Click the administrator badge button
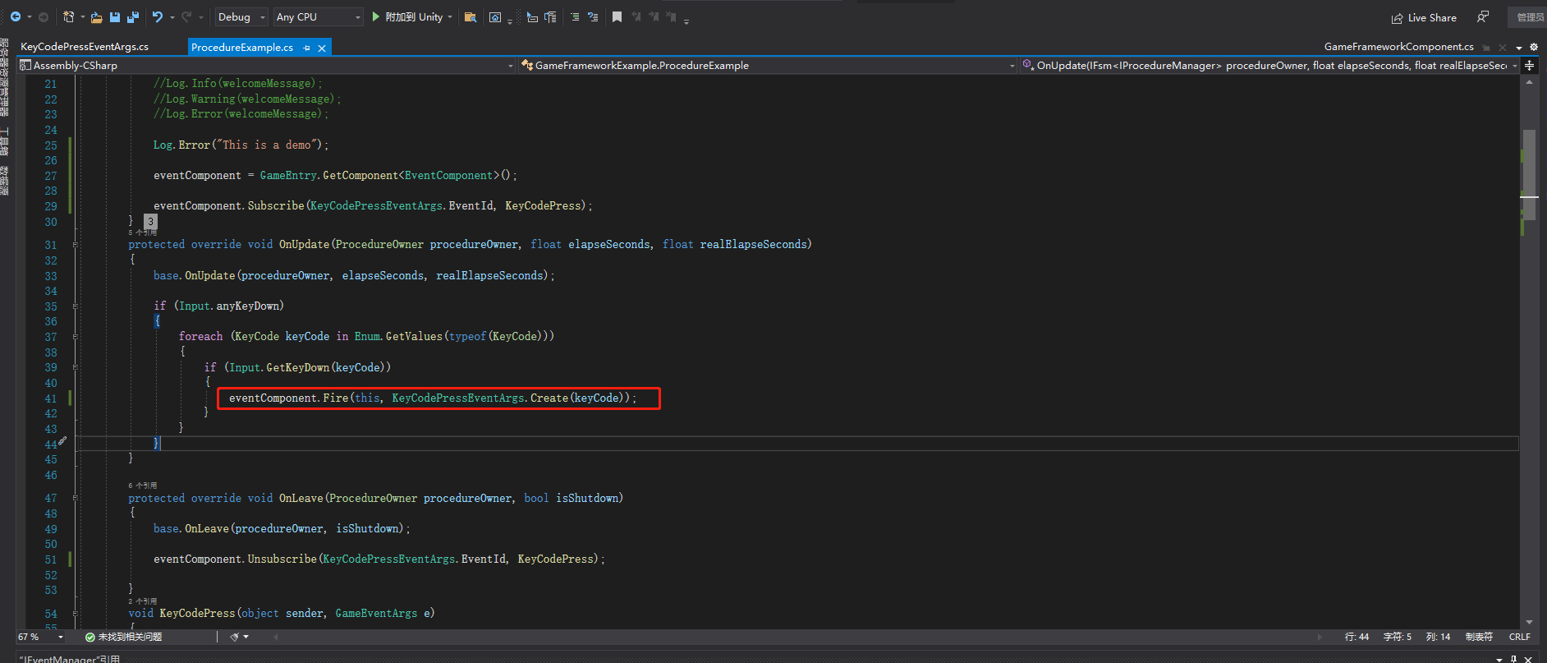This screenshot has height=663, width=1547. 1529,17
